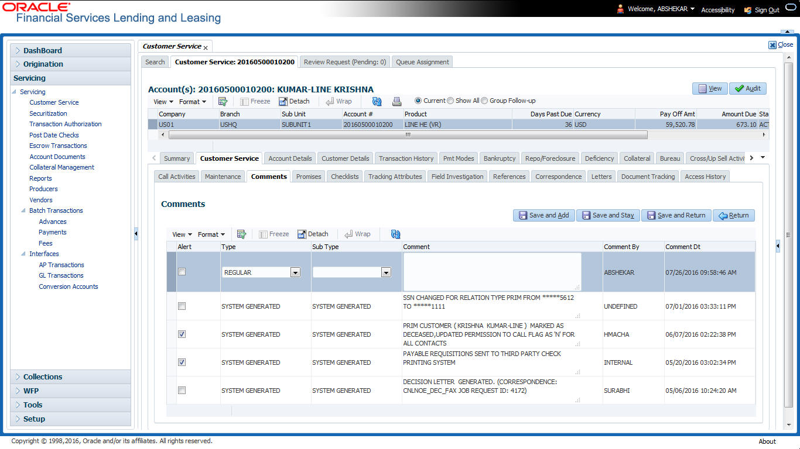The width and height of the screenshot is (800, 449).
Task: Open the Account Details tab
Action: tap(290, 158)
